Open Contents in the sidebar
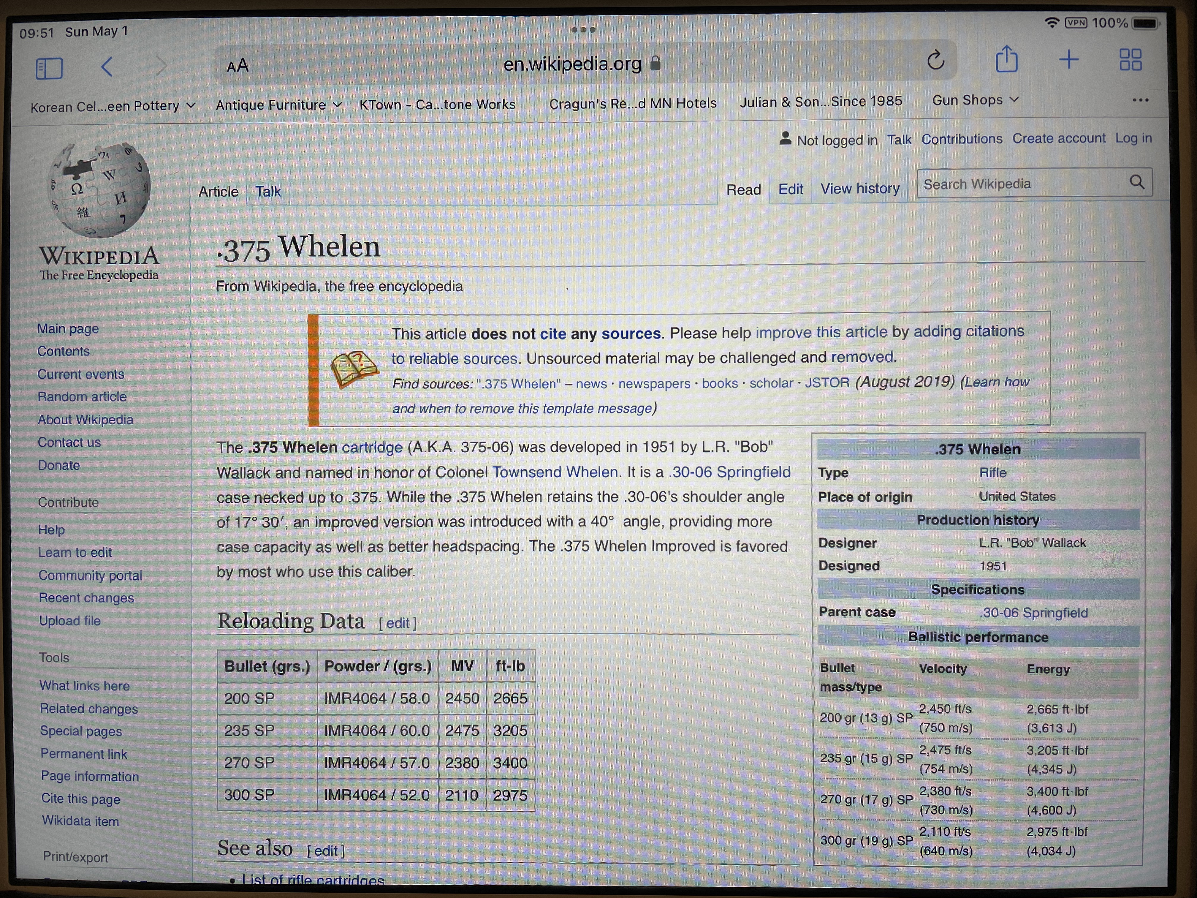This screenshot has height=898, width=1197. tap(63, 351)
